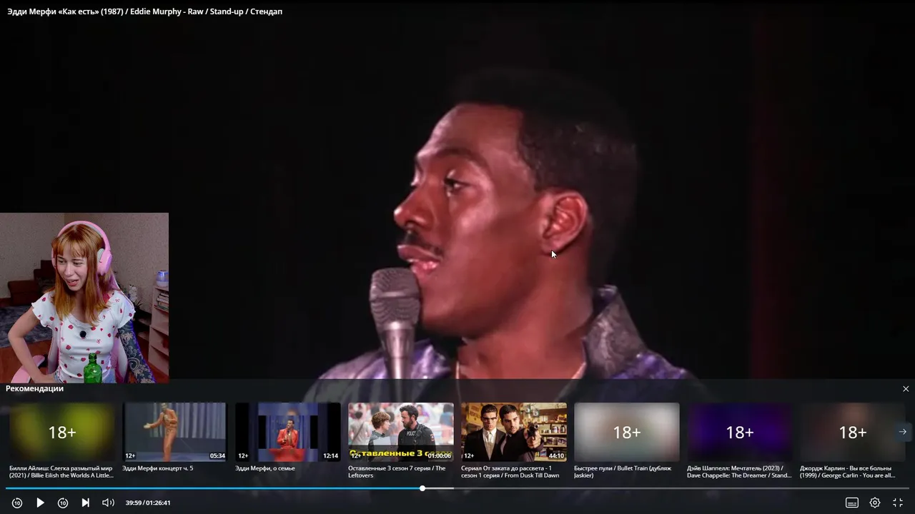915x514 pixels.
Task: Open From Dusk Till Dawn thumbnail
Action: [514, 432]
